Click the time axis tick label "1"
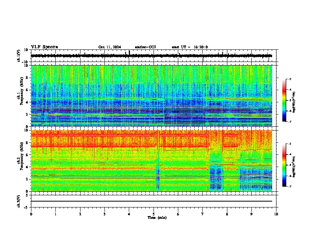 [55, 214]
